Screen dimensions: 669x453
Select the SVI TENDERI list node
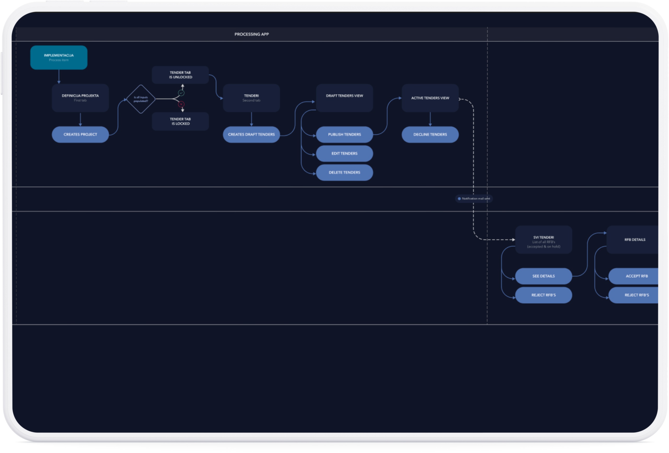(543, 240)
